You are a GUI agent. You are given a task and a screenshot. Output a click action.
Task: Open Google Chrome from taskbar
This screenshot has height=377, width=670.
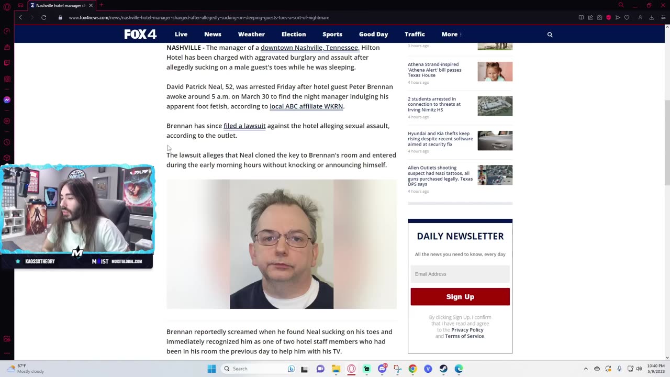pos(412,369)
